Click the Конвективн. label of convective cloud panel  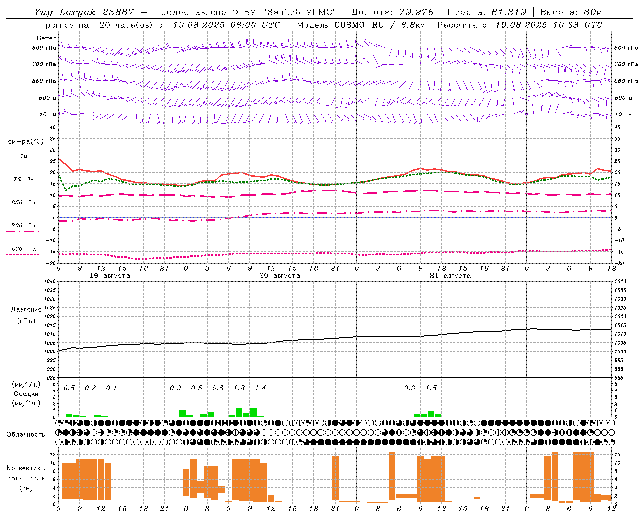pos(26,468)
